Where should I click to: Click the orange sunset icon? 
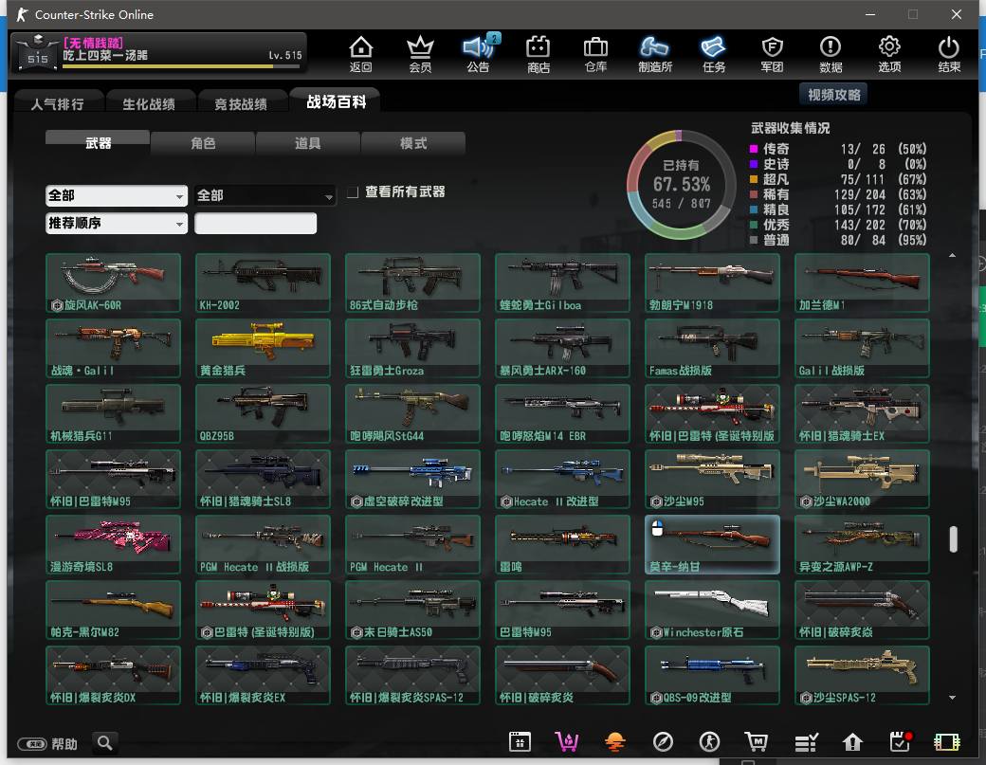[x=614, y=742]
